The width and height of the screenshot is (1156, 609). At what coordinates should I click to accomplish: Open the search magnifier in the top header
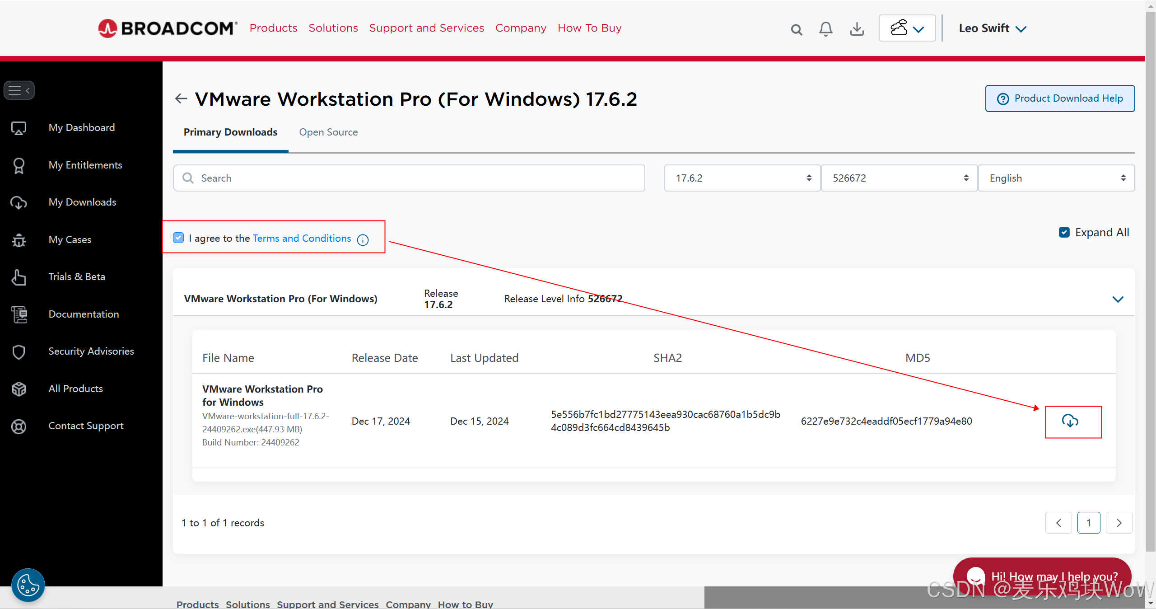[797, 30]
